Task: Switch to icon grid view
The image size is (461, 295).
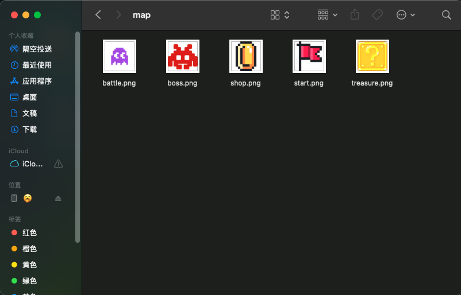Action: tap(275, 15)
